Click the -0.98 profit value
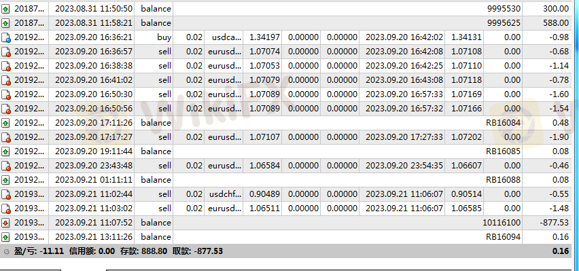 pyautogui.click(x=559, y=37)
